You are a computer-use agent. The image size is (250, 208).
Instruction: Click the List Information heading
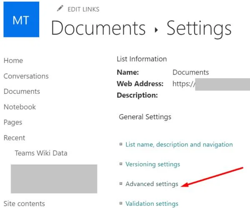[142, 59]
